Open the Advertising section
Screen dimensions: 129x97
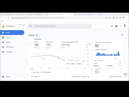click(x=10, y=47)
